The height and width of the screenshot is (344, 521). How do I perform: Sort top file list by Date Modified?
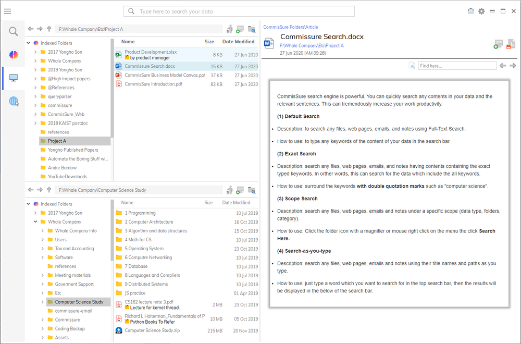click(238, 42)
